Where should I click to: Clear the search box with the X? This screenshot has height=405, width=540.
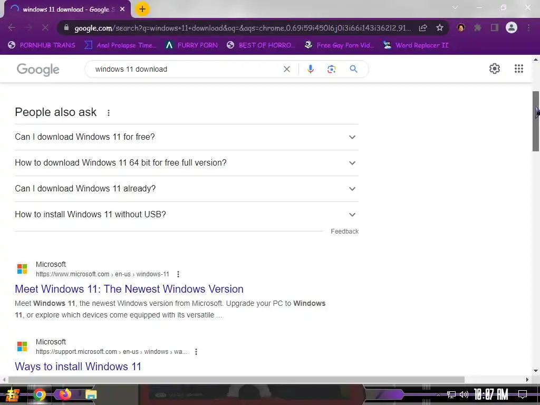pos(286,69)
